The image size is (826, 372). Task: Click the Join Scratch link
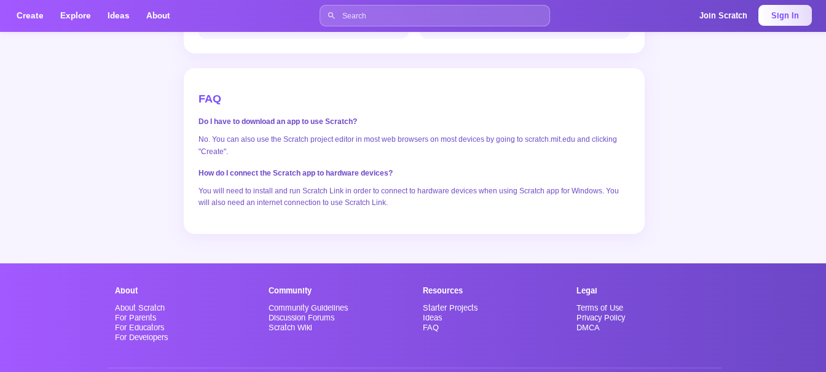723,16
